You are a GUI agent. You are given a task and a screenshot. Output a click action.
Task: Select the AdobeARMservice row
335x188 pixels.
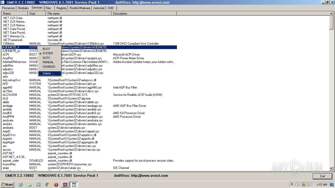pos(90,62)
